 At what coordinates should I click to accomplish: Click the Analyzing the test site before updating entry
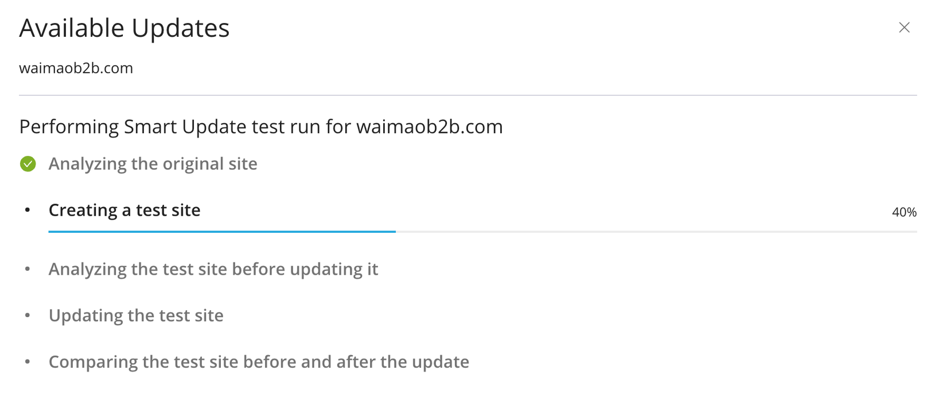point(213,269)
